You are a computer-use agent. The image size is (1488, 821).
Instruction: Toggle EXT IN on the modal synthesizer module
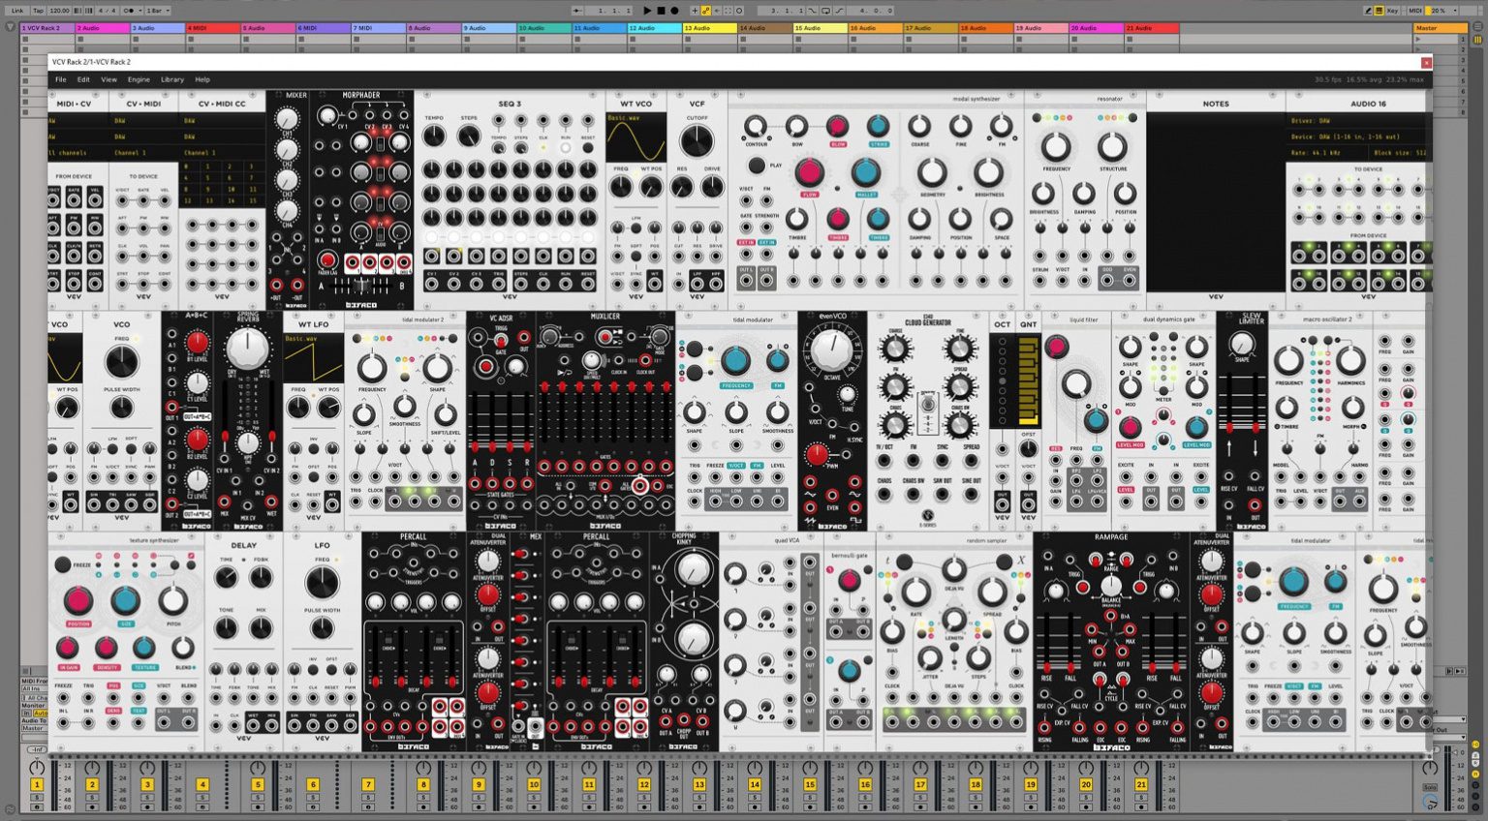coord(746,243)
